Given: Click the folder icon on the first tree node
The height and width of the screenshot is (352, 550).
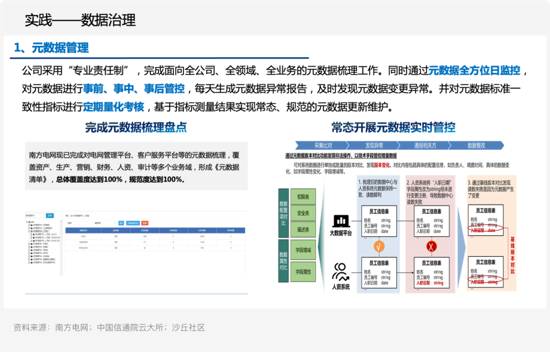Looking at the screenshot, I should (x=32, y=225).
